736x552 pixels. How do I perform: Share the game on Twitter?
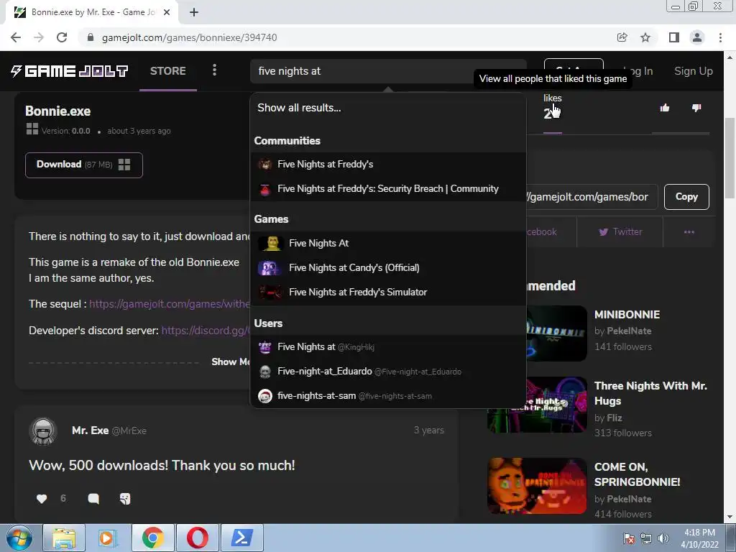pyautogui.click(x=620, y=232)
